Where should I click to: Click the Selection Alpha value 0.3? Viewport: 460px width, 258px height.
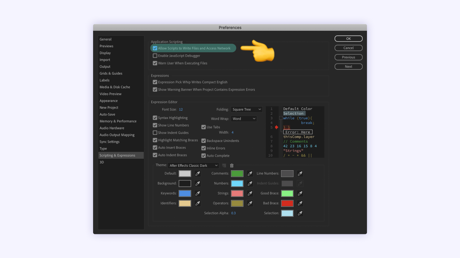coord(234,213)
